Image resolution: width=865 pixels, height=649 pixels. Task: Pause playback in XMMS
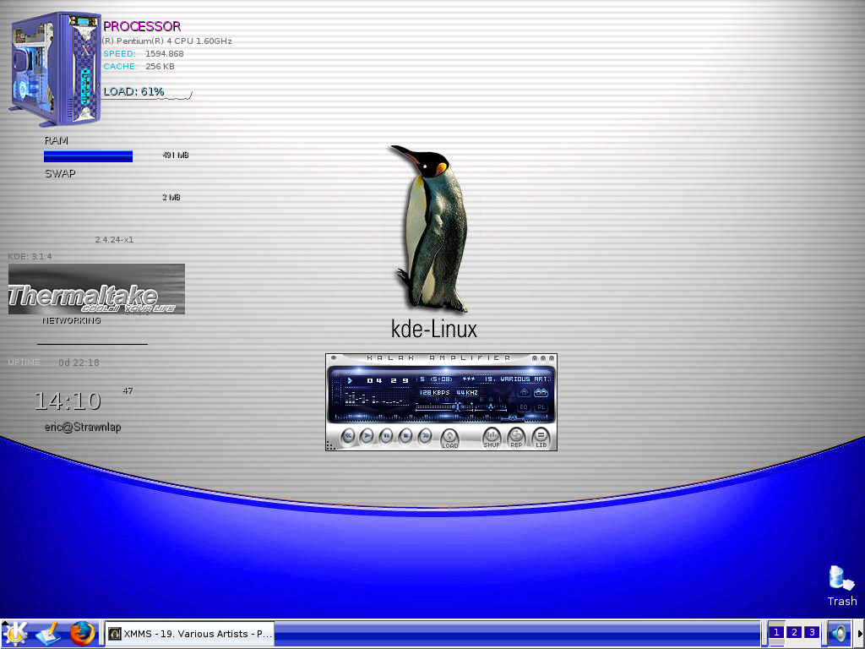tap(386, 437)
